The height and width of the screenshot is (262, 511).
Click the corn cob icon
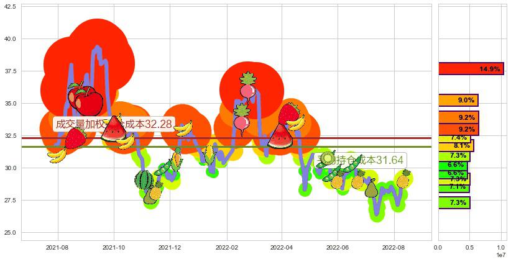point(209,153)
